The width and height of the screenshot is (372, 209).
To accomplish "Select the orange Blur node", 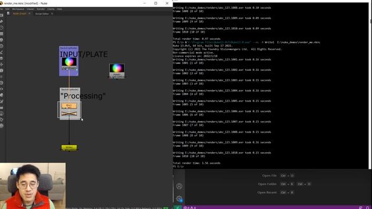I will (69, 106).
